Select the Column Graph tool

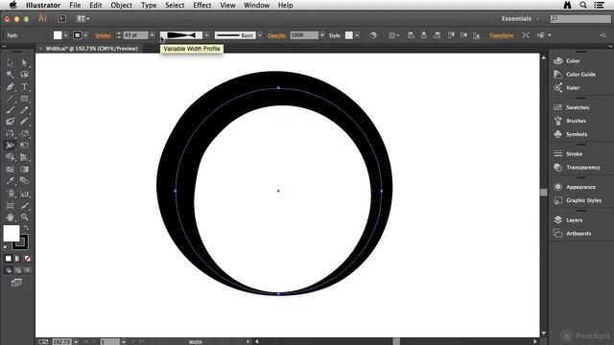tap(24, 194)
